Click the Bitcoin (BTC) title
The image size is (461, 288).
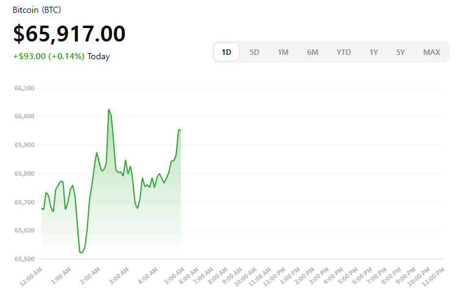pos(37,10)
